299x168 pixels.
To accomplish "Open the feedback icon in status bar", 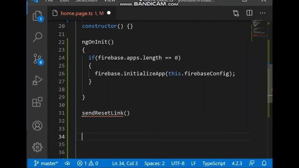I will click(252, 163).
